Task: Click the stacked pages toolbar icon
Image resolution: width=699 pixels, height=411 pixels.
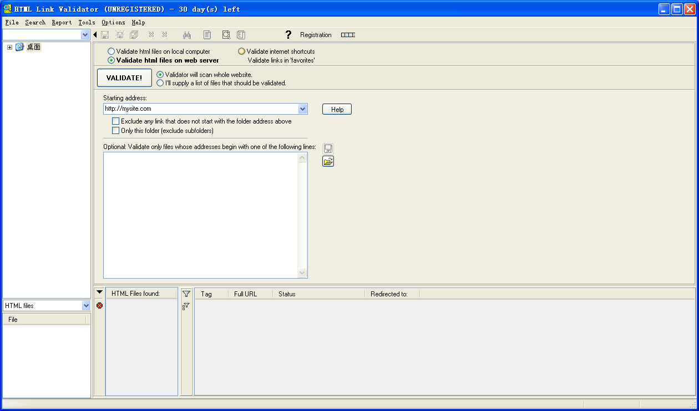Action: pyautogui.click(x=134, y=35)
